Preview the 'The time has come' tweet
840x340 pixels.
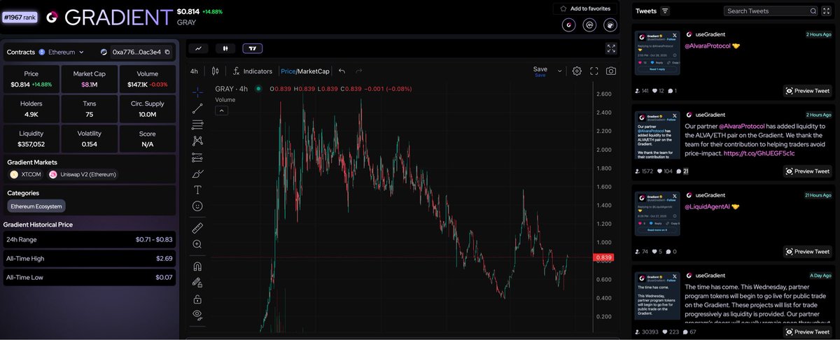click(x=807, y=332)
